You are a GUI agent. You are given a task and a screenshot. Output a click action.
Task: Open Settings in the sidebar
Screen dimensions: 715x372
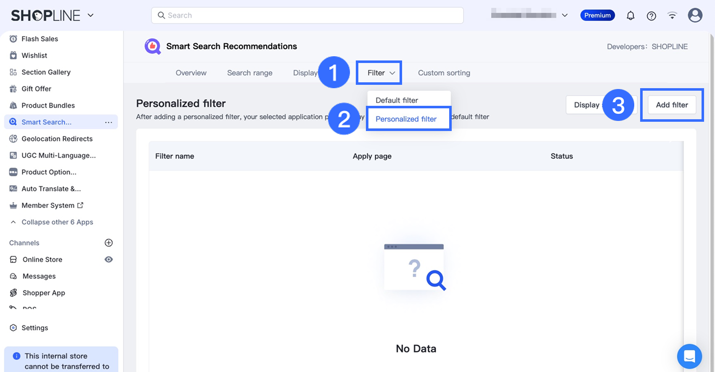34,328
